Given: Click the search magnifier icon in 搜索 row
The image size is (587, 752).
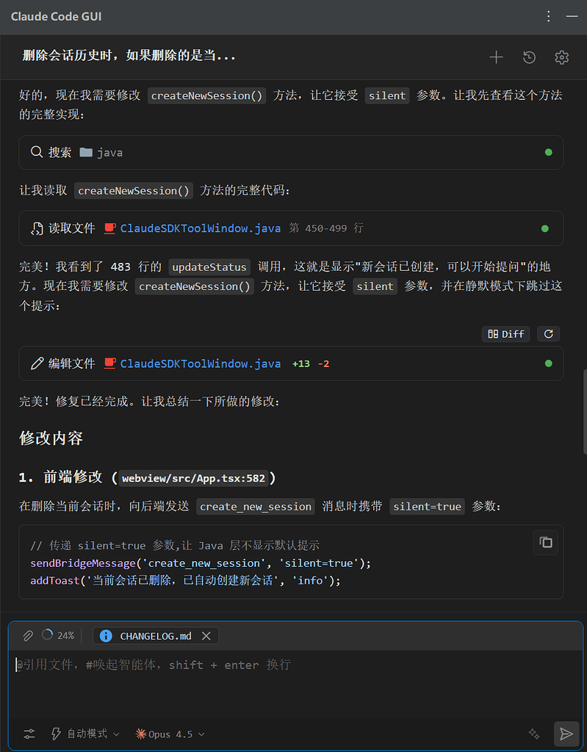Looking at the screenshot, I should click(37, 152).
